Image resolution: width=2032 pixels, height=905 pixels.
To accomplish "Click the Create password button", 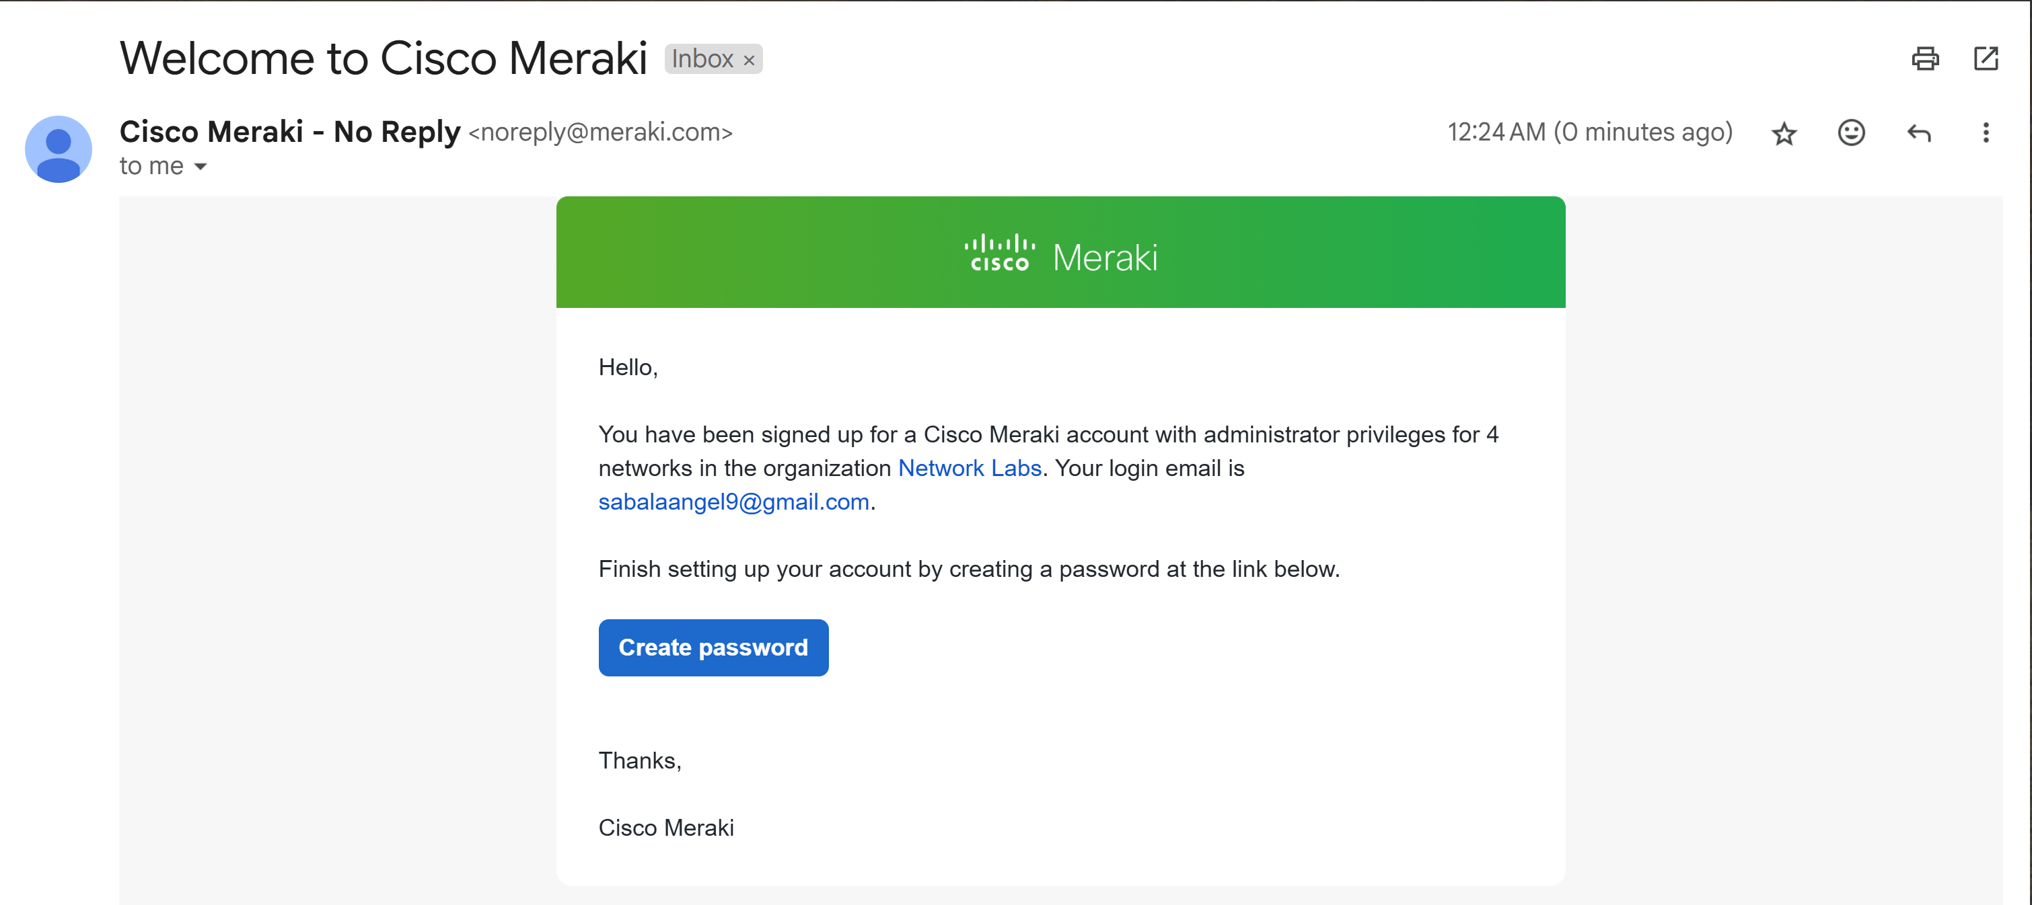I will pos(713,647).
